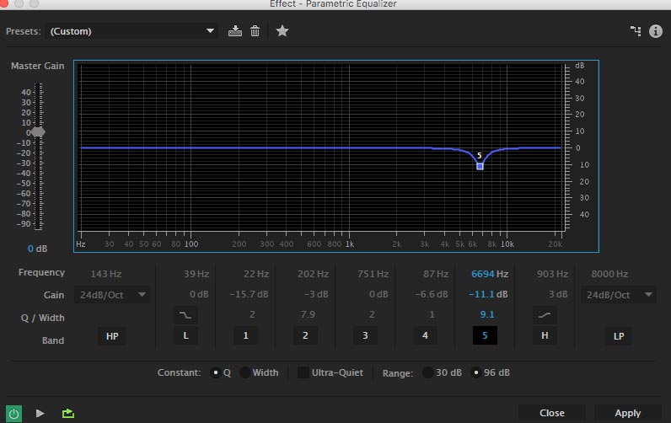The image size is (671, 423).
Task: Toggle band 2 button
Action: 305,335
